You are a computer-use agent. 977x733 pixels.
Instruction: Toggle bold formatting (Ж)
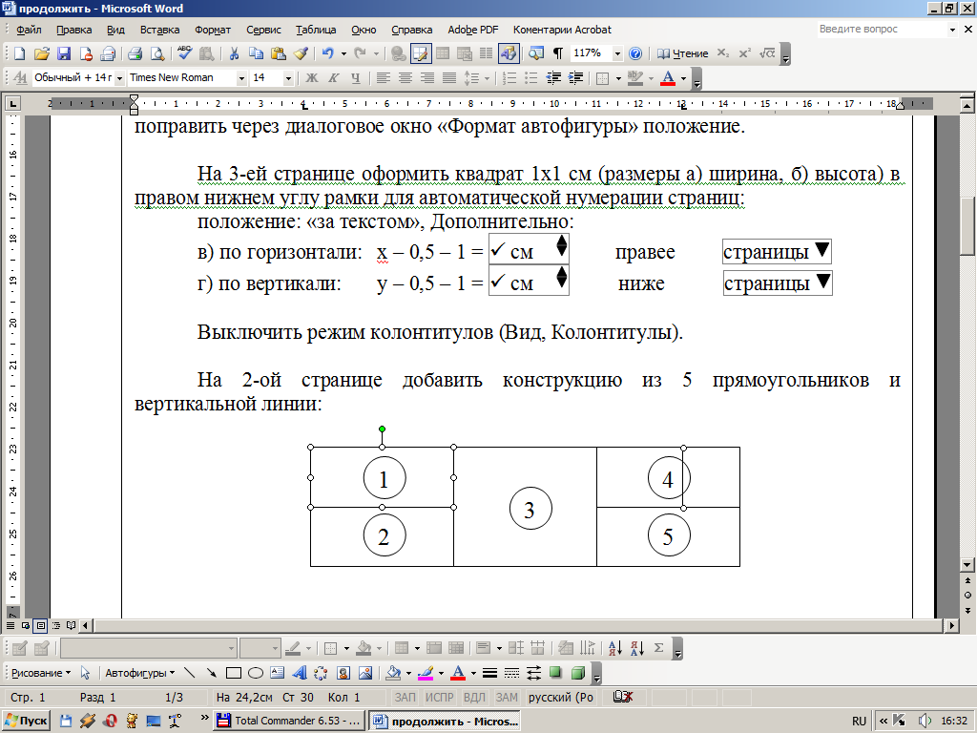tap(312, 78)
